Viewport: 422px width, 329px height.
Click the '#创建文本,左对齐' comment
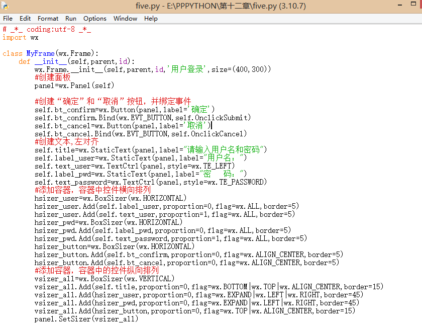point(66,141)
